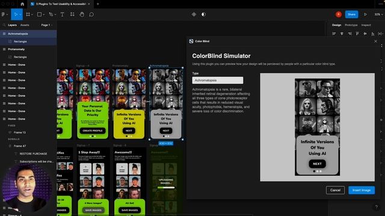385x216 pixels.
Task: Click the Create component icon
Action: (194, 14)
